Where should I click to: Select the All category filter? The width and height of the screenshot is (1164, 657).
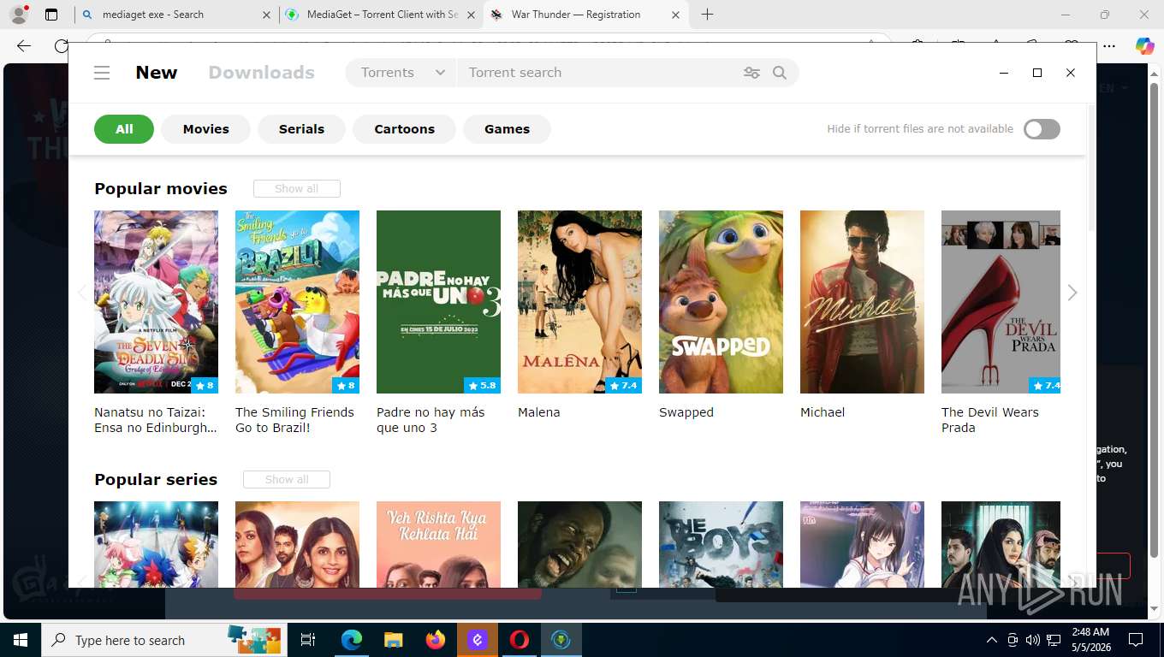(124, 129)
